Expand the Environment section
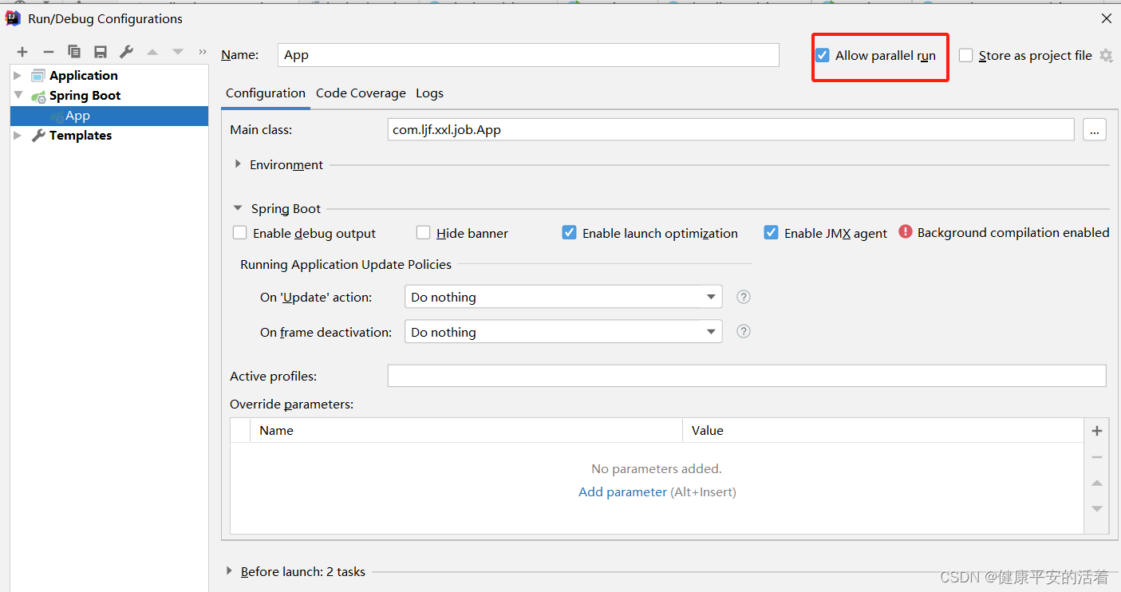Viewport: 1121px width, 592px height. (x=238, y=164)
